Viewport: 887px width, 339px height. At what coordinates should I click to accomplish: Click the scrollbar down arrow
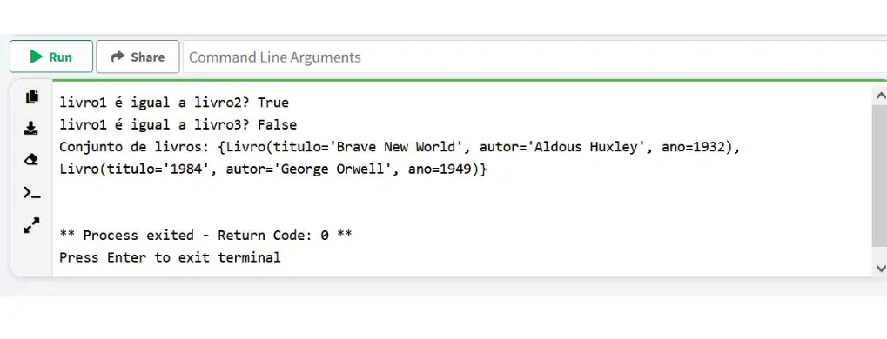point(880,268)
